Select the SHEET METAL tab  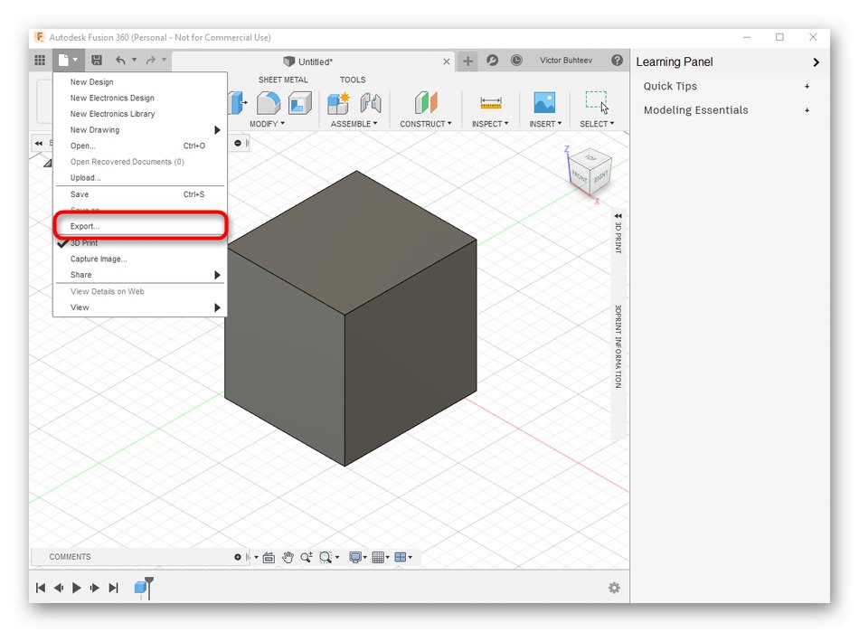click(x=283, y=80)
